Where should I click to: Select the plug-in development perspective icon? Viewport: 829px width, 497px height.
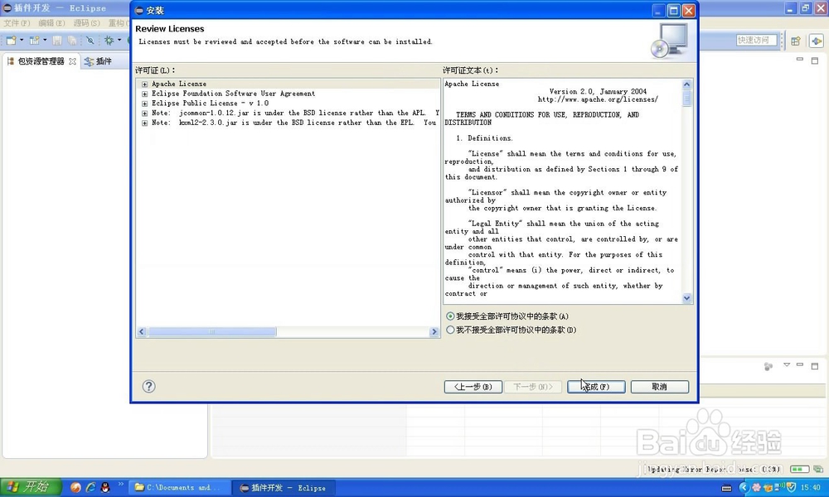coord(817,41)
